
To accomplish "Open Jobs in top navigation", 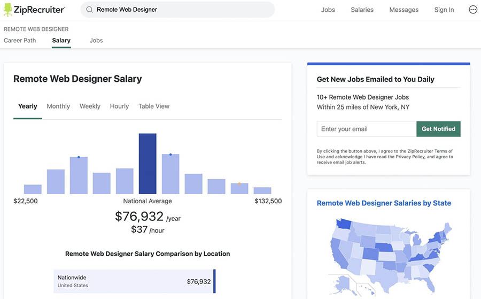I will 328,10.
